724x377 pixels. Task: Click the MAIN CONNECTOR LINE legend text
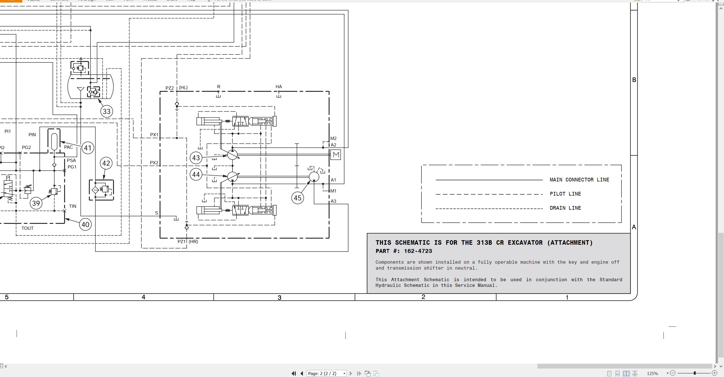579,180
